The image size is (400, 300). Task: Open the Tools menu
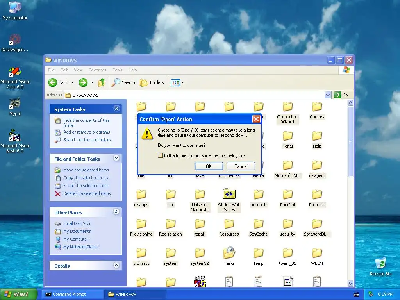[x=118, y=70]
